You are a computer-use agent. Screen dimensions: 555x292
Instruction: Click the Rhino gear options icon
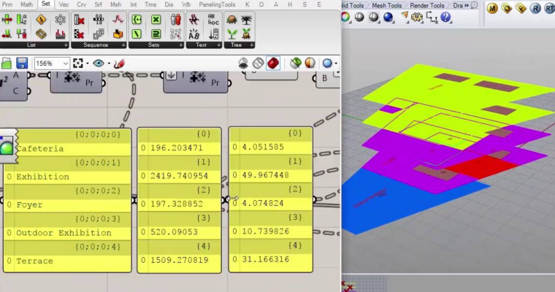tap(416, 17)
